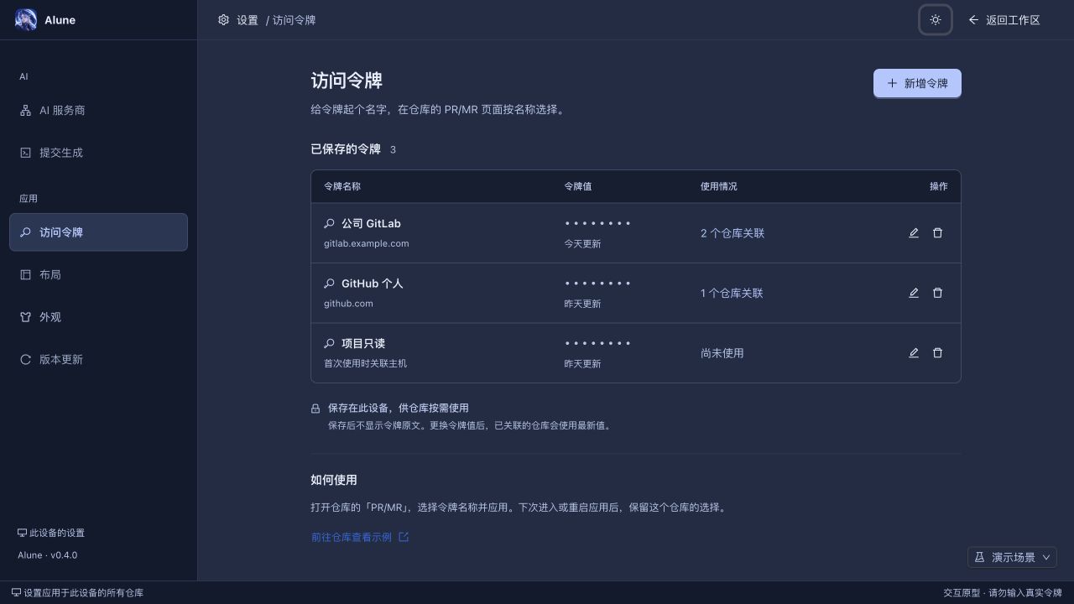This screenshot has height=604, width=1074.
Task: Click masked value of 项目只读 token
Action: tap(597, 344)
